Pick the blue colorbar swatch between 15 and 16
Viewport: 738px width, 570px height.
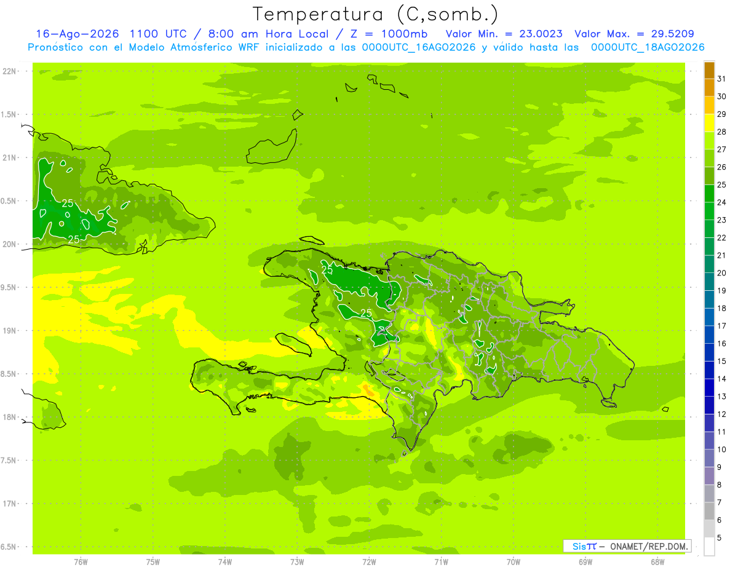709,352
